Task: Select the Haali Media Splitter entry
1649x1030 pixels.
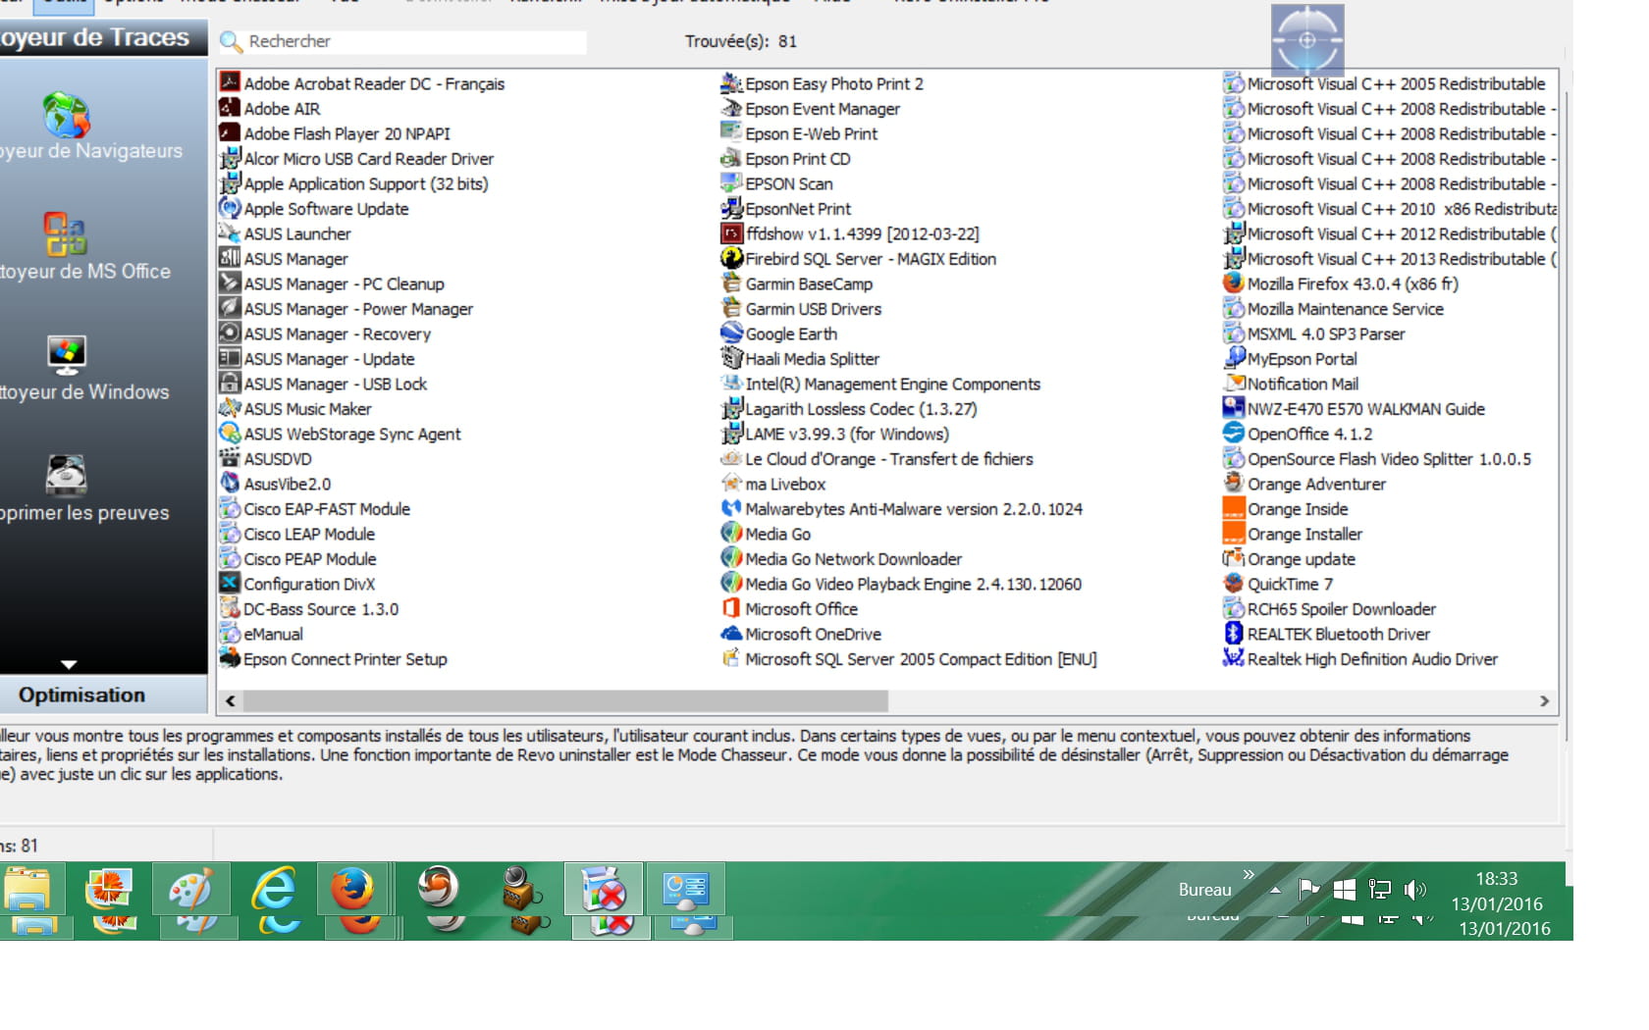Action: point(812,358)
